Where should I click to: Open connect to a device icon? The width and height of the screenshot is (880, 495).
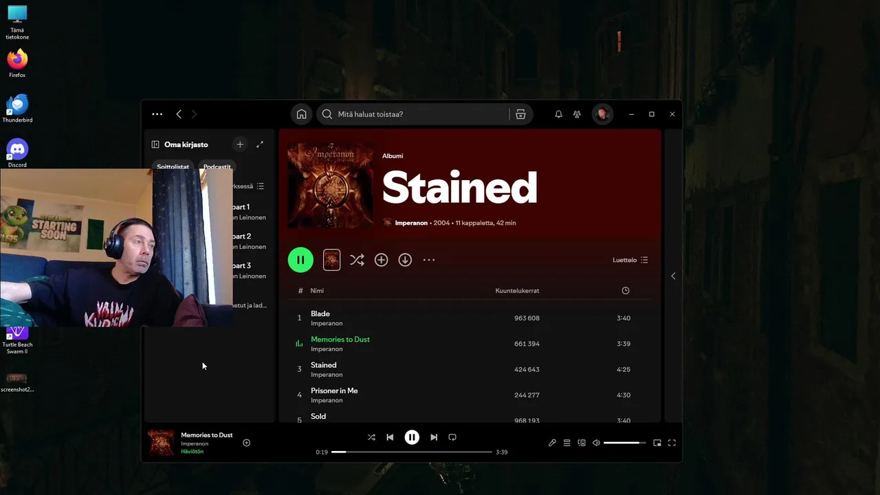[582, 443]
